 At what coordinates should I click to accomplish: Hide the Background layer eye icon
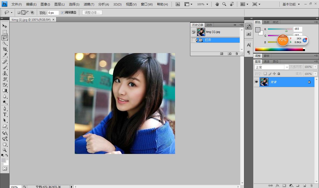(x=256, y=82)
